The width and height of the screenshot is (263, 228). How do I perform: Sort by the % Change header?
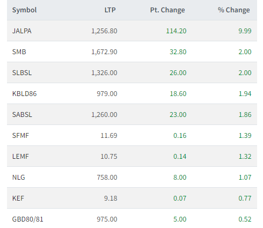pyautogui.click(x=234, y=10)
